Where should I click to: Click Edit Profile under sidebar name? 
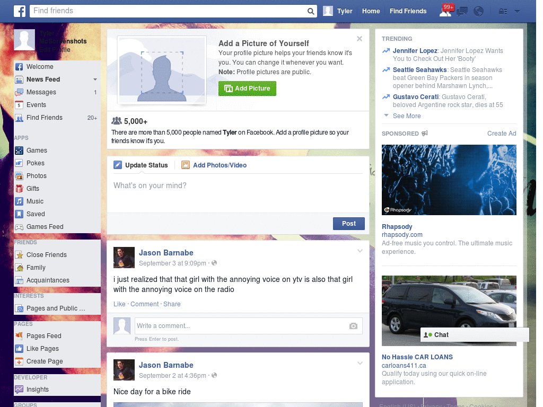(55, 50)
